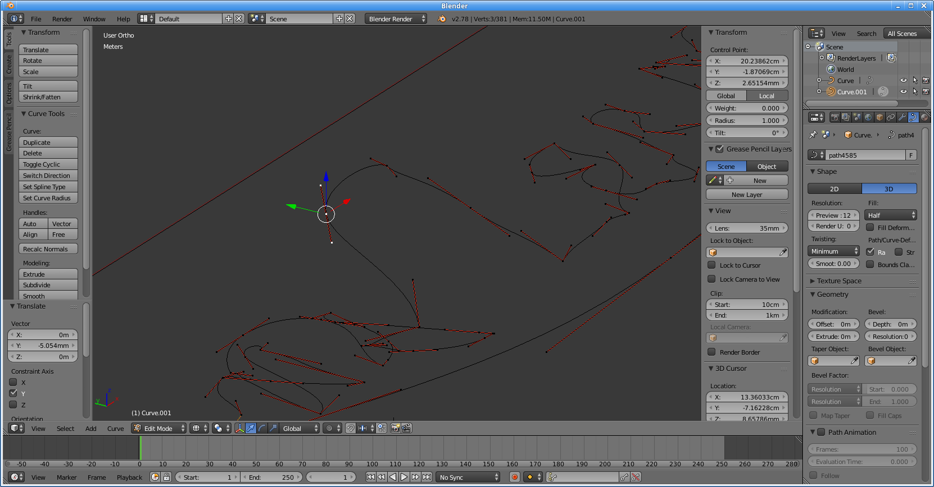The height and width of the screenshot is (487, 934).
Task: Open the Blender Render engine dropdown
Action: click(x=395, y=19)
